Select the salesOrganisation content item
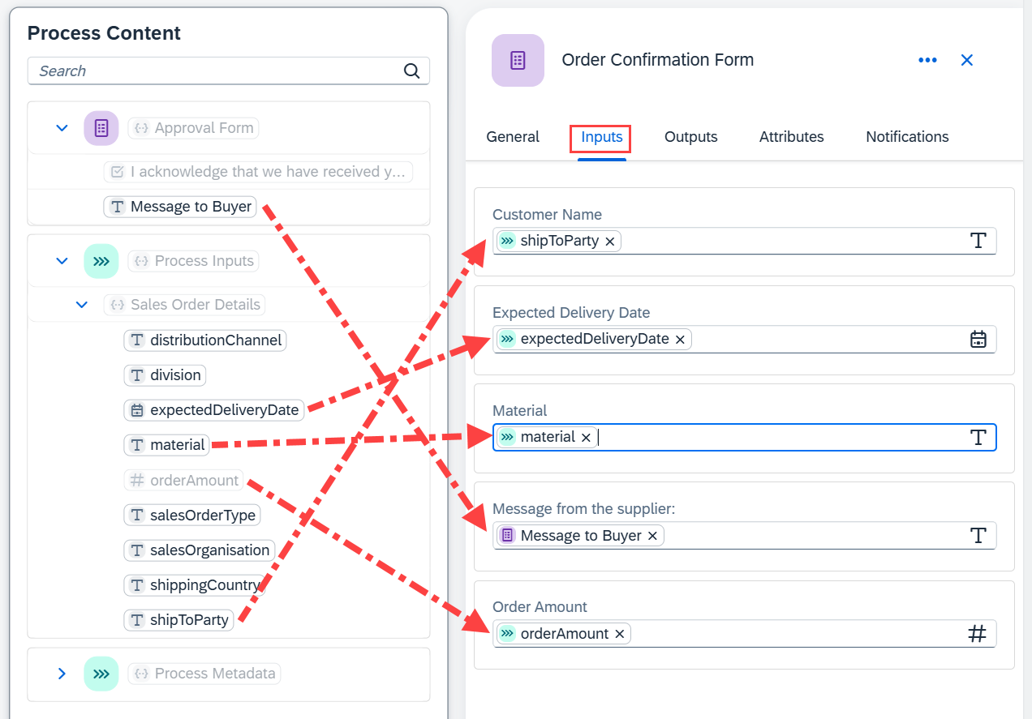 pyautogui.click(x=200, y=550)
